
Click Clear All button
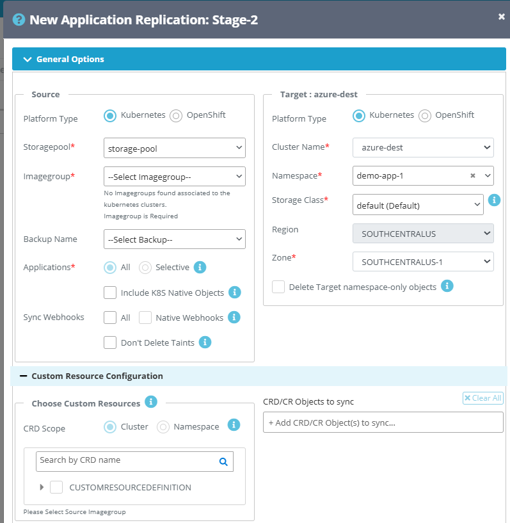coord(483,398)
